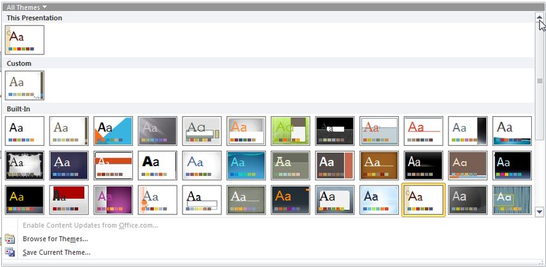Viewport: 546px width, 267px height.
Task: Apply the theme with orange Aa on gray gradient
Action: (x=246, y=131)
